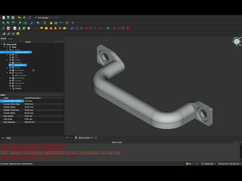
Task: Switch to the Model tab
Action: pyautogui.click(x=3, y=38)
